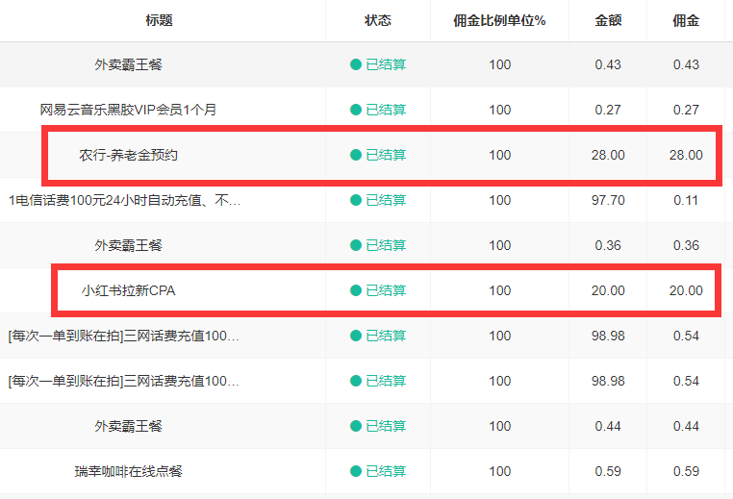This screenshot has width=733, height=499.
Task: Select green status dot in 瑞幸咖啡在线点餐 row
Action: coord(356,471)
